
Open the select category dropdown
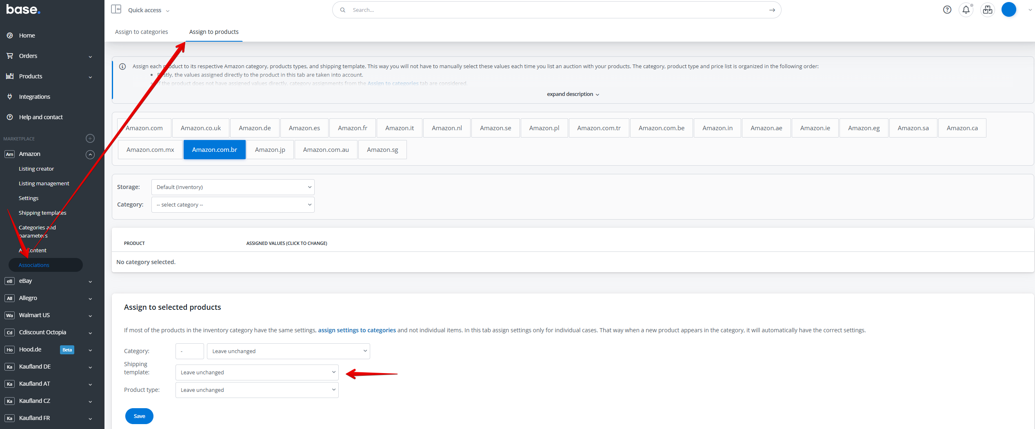pos(233,204)
